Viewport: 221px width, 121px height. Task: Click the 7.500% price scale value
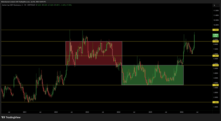tap(216, 49)
